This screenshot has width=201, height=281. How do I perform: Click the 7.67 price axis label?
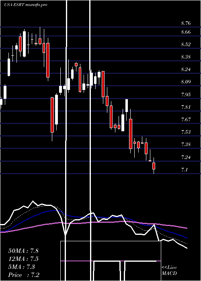tap(186, 119)
